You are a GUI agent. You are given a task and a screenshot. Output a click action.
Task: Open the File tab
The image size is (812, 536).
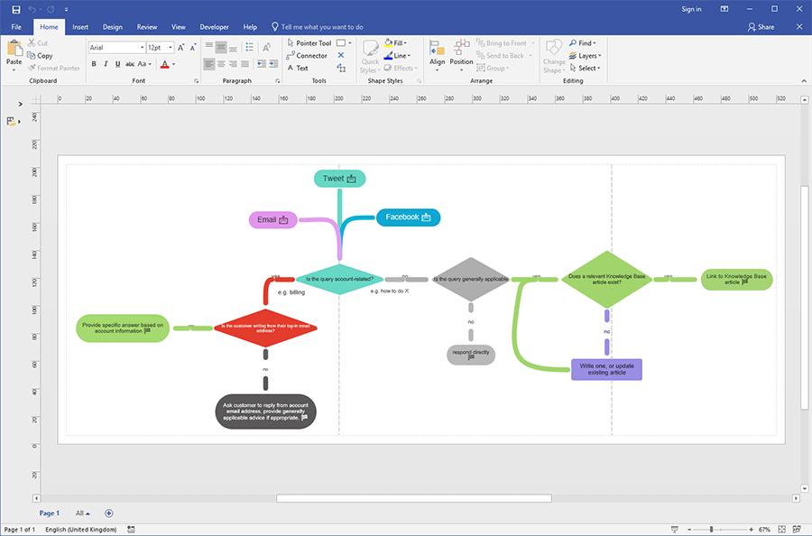(x=16, y=27)
